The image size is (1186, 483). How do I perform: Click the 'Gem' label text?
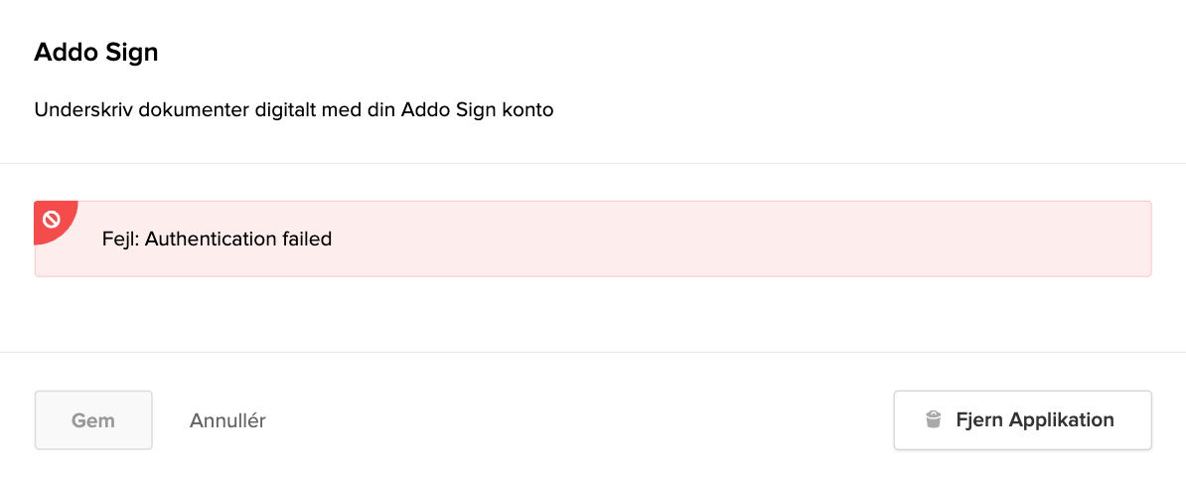93,420
